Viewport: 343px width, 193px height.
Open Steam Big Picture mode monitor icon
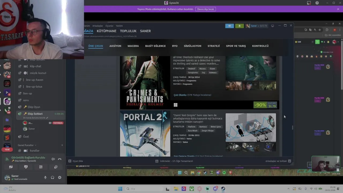[x=273, y=26]
